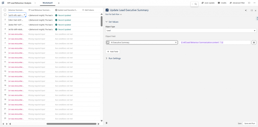Screen dimensions: 258x127
Task: Click the floating search magnifier icon
Action: pos(196,4)
